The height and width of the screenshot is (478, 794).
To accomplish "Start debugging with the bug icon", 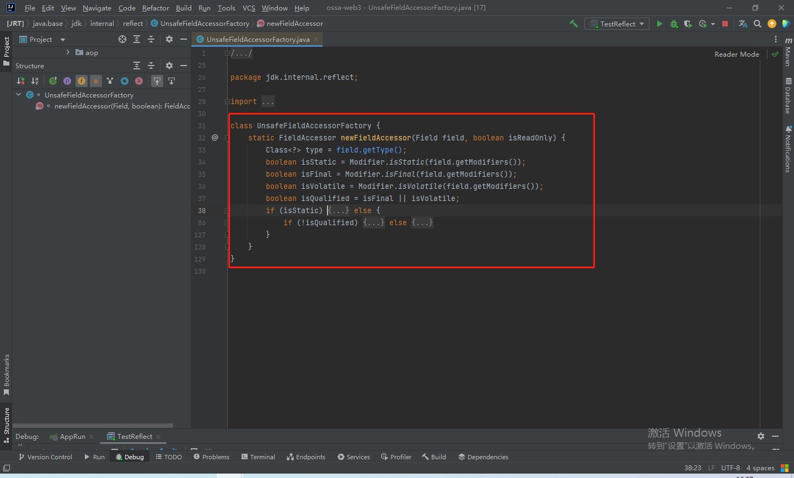I will coord(674,24).
